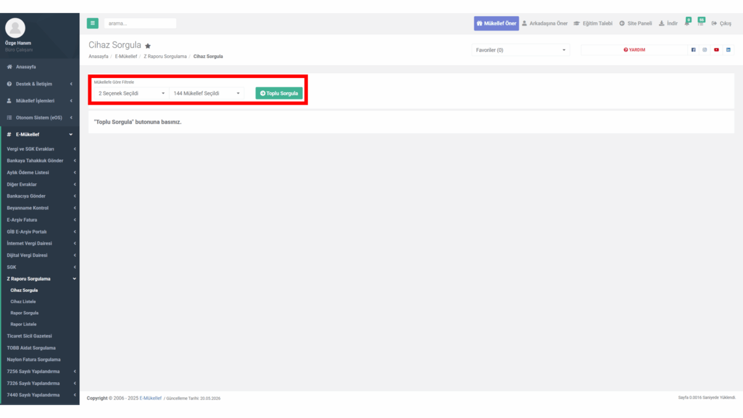Collapse the E-Mükellef sidebar section
The width and height of the screenshot is (743, 418).
tap(40, 134)
